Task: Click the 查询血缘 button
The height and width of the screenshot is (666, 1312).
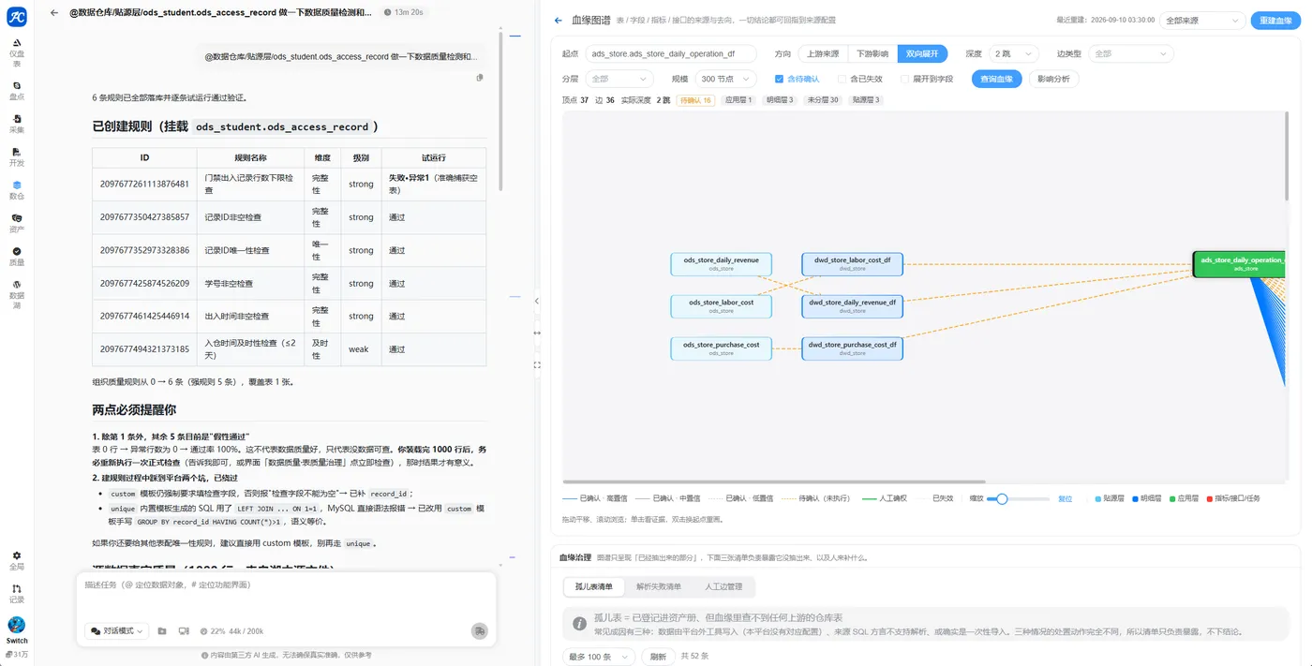Action: [x=996, y=79]
